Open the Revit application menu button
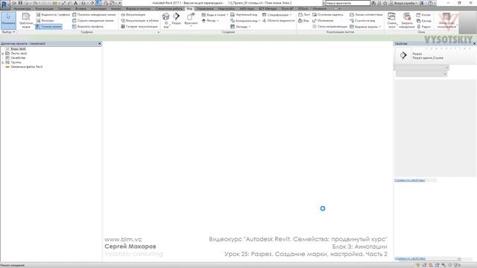Viewport: 477px width, 268px height. (5, 4)
